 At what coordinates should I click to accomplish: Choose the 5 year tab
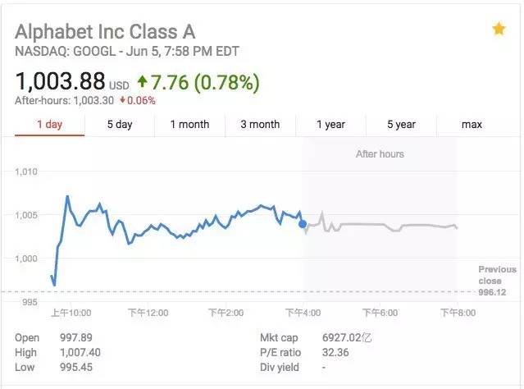coord(401,125)
